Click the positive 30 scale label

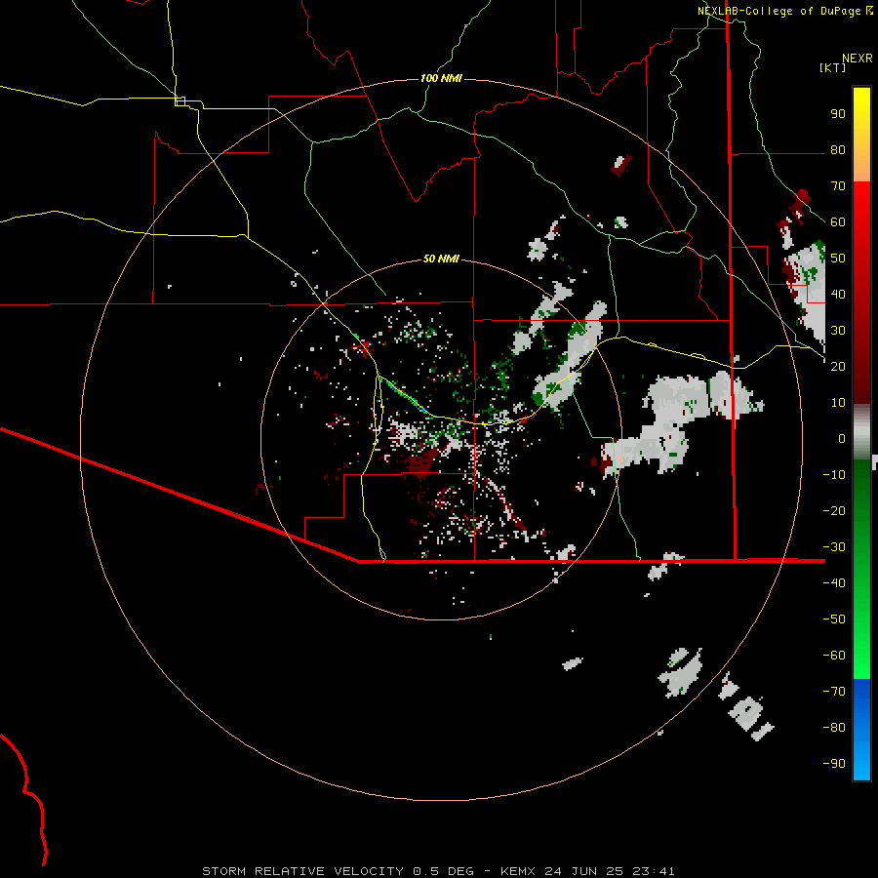[838, 331]
